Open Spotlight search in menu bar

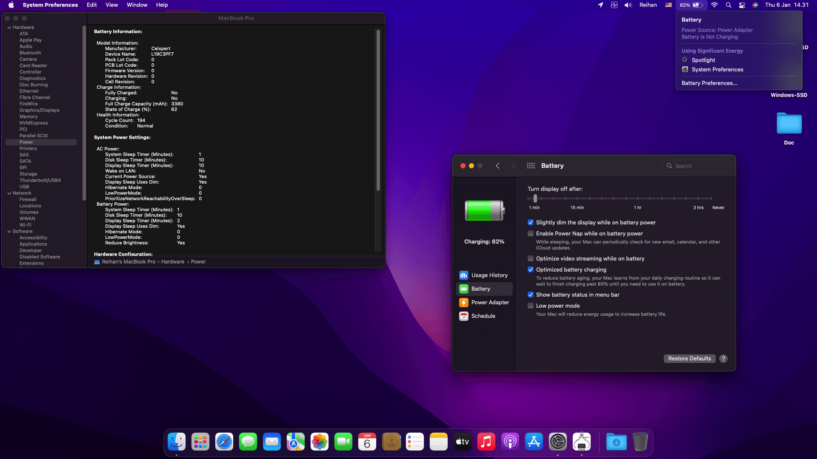point(728,5)
